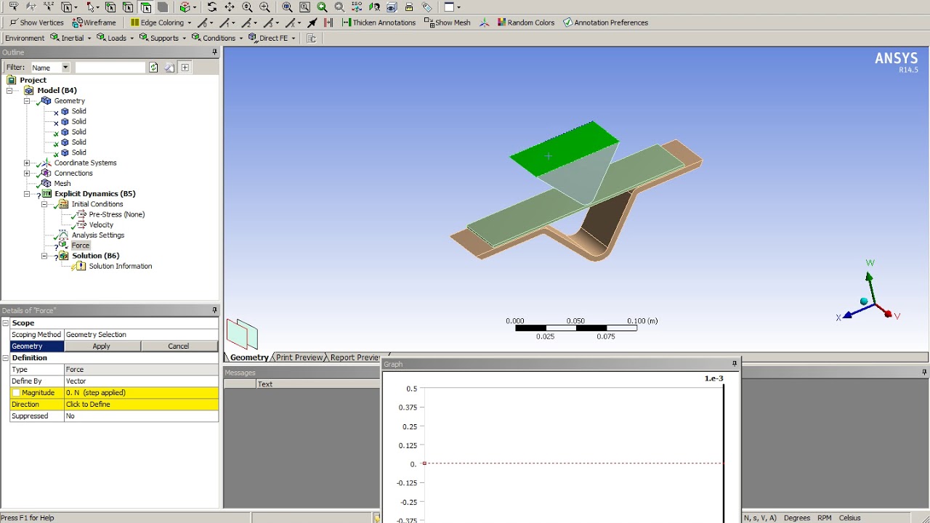Click the Magnitude value '0. N (step applied)'
Screen dimensions: 930x523
[x=141, y=393]
